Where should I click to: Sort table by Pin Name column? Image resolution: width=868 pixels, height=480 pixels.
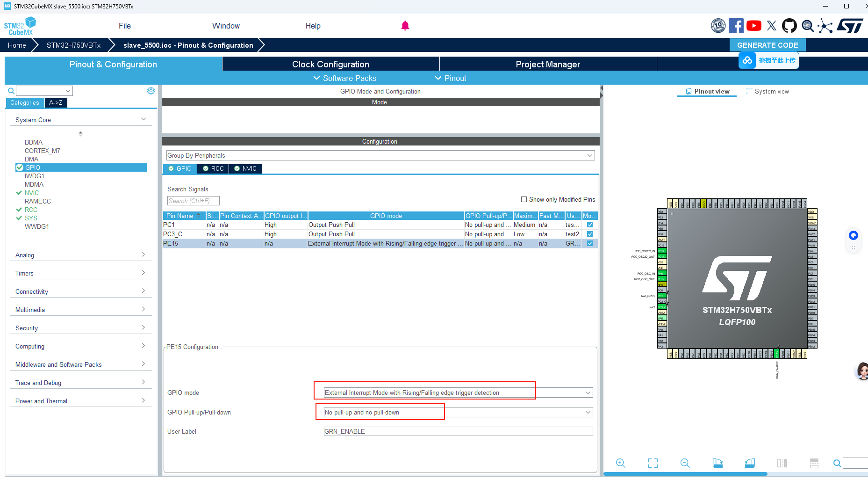[183, 216]
